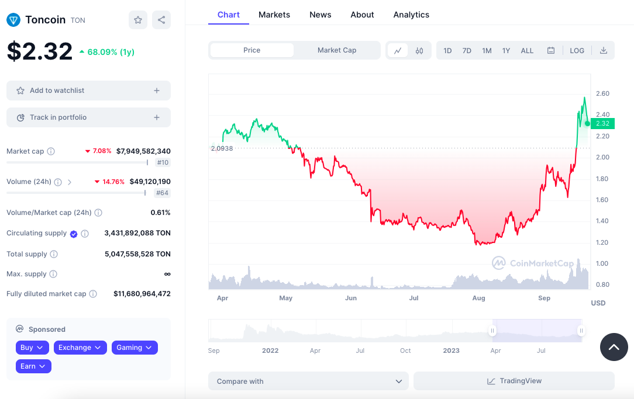Click the Toncoin logo icon
Screen dimensions: 634x399
(13, 20)
